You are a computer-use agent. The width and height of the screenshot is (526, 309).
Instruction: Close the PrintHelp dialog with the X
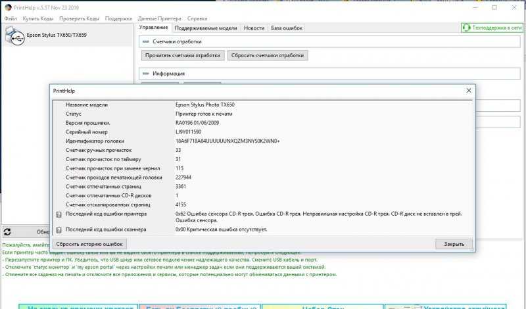[x=468, y=90]
